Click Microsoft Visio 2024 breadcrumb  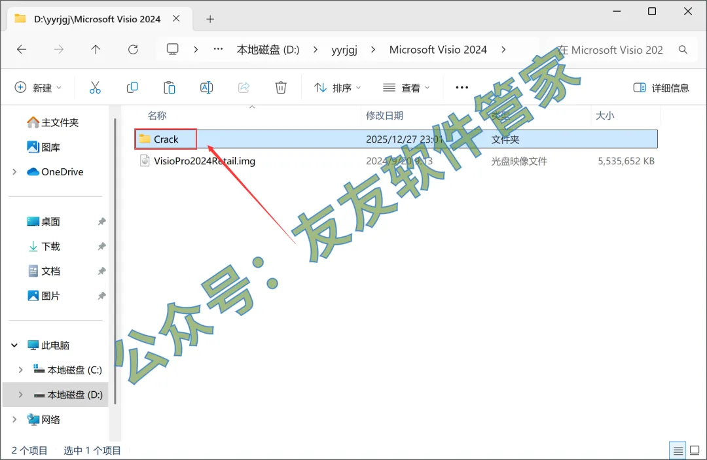tap(438, 50)
